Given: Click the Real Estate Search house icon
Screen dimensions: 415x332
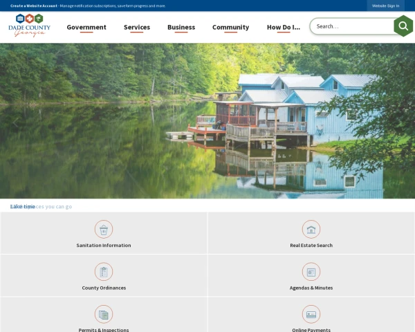Looking at the screenshot, I should coord(311,229).
